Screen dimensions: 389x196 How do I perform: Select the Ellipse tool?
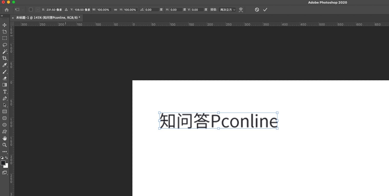4,125
